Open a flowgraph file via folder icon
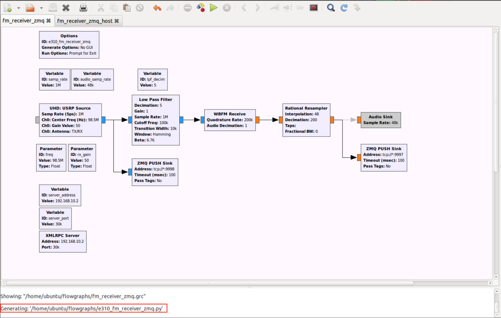The height and width of the screenshot is (318, 501). (x=30, y=7)
